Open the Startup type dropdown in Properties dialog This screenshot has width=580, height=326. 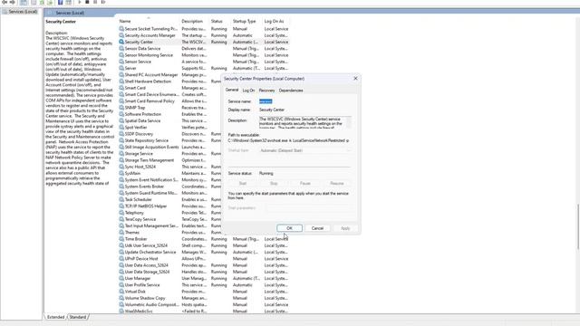305,150
